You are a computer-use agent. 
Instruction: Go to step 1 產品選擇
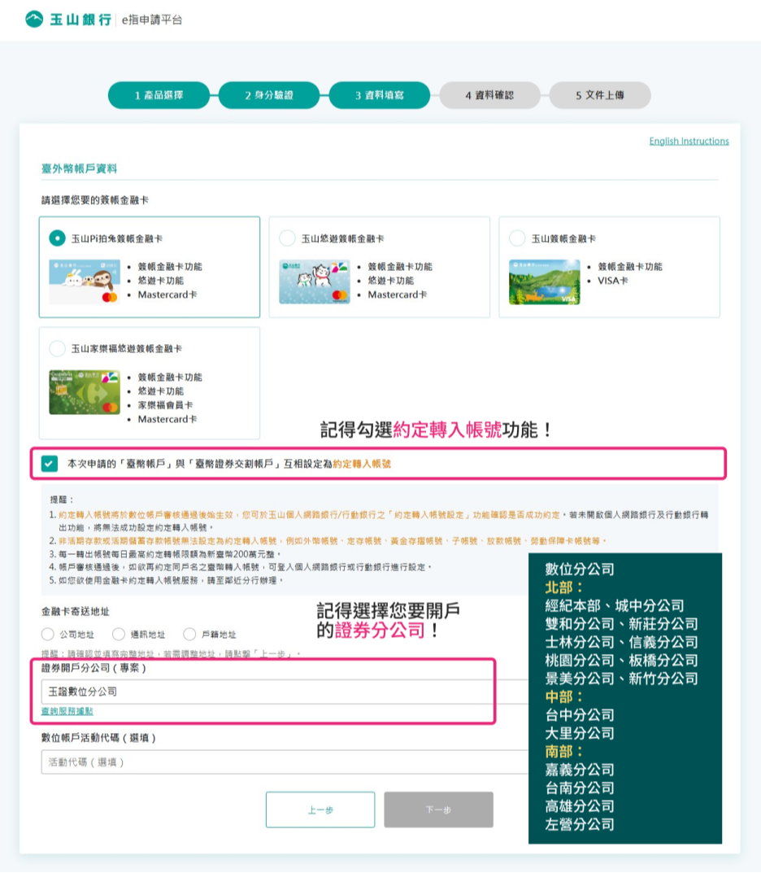pyautogui.click(x=159, y=95)
